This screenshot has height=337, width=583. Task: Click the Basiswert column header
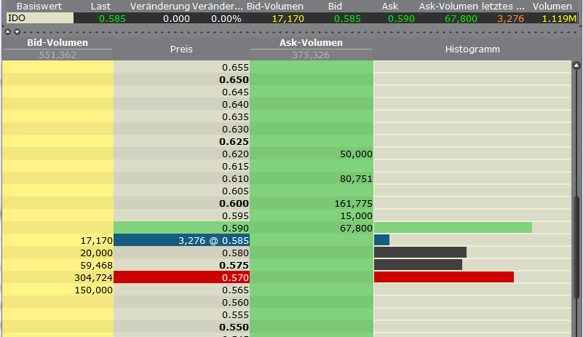[x=39, y=7]
